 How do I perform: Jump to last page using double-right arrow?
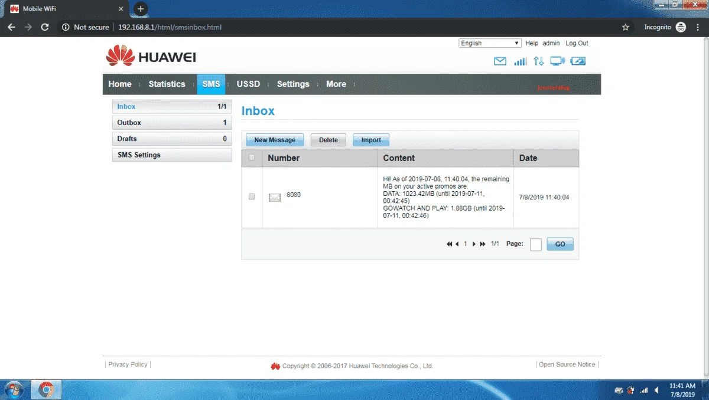[483, 244]
